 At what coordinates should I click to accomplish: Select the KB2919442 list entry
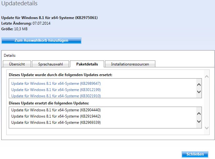click(x=56, y=116)
